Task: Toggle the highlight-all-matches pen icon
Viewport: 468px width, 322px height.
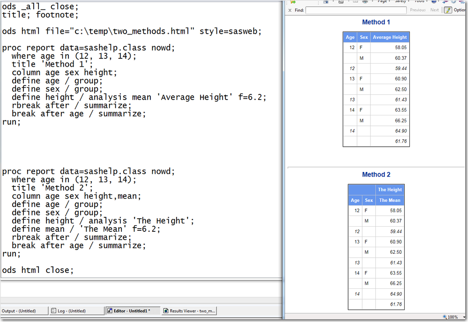Action: point(448,10)
